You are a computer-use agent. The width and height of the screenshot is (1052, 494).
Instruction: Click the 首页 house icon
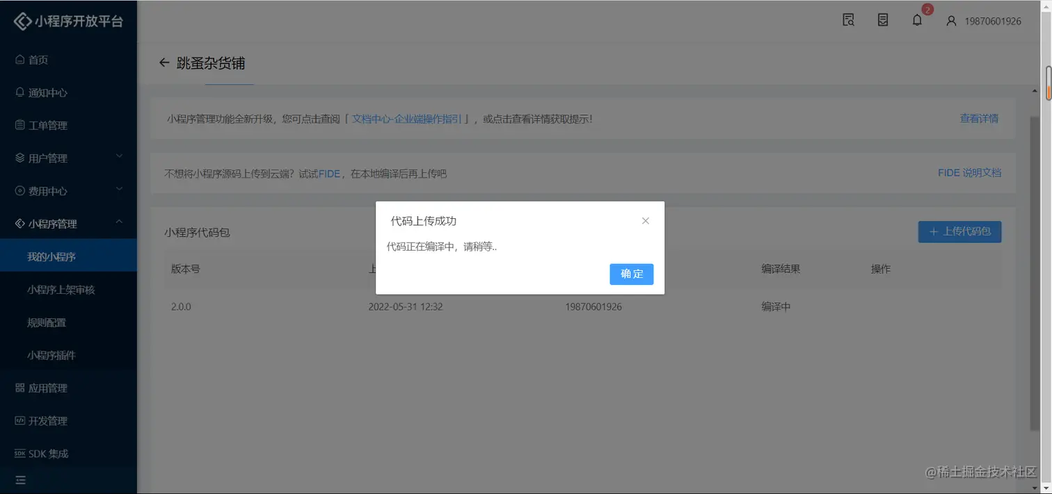[x=19, y=60]
